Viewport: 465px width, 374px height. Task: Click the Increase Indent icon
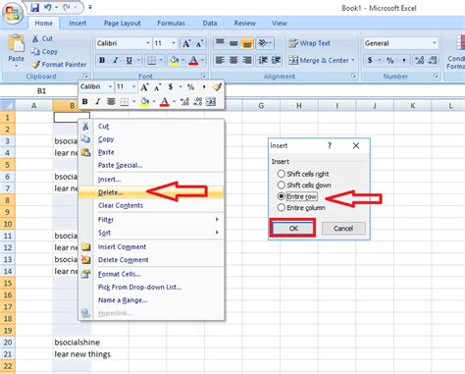coord(277,60)
